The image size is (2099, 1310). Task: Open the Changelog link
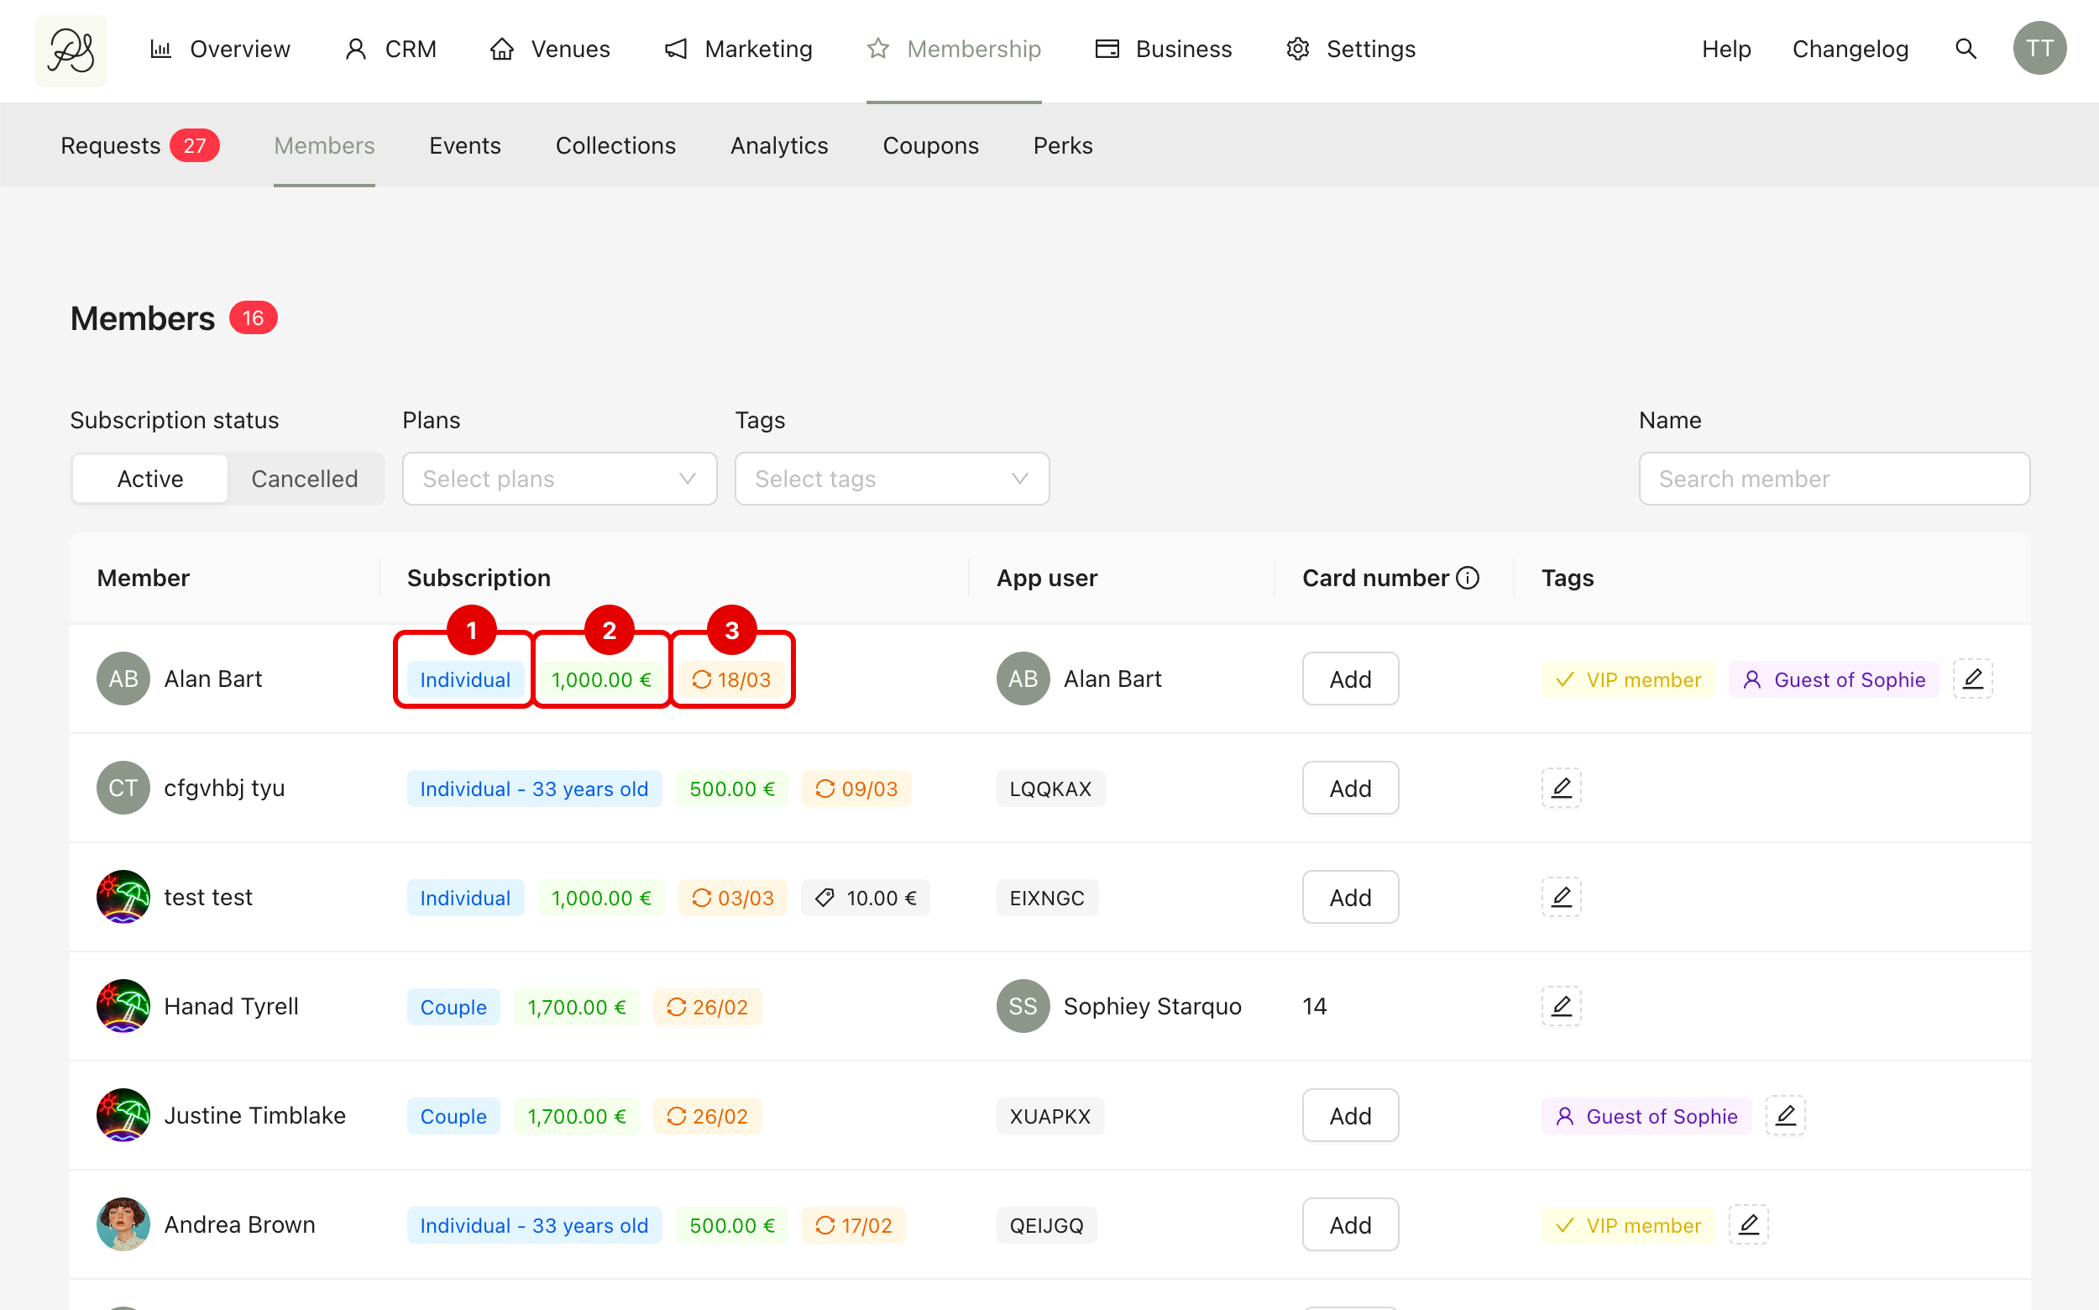coord(1850,49)
